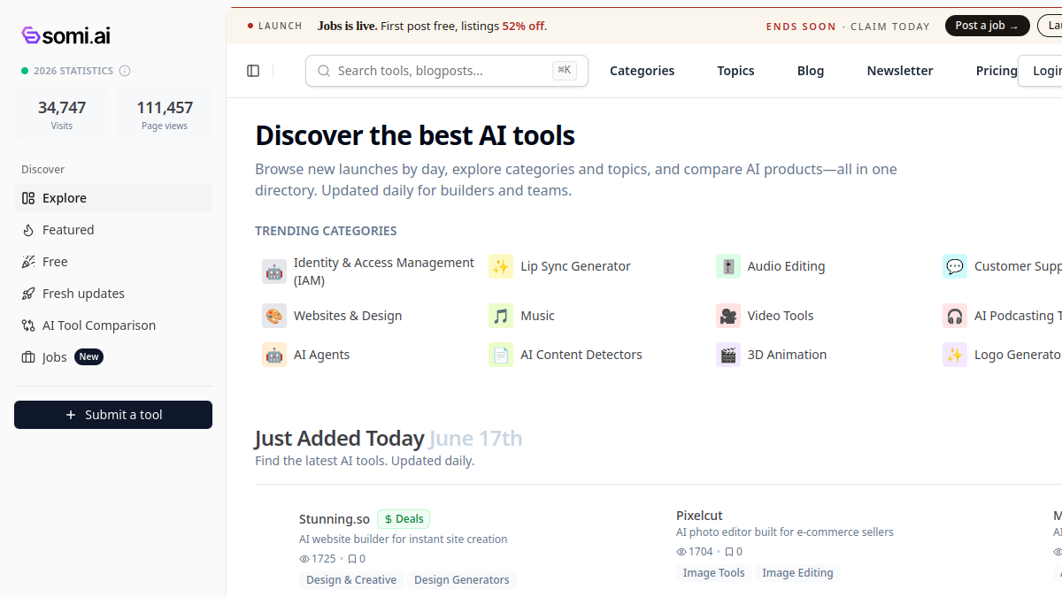
Task: Open the 2026 statistics info icon
Action: pyautogui.click(x=125, y=71)
